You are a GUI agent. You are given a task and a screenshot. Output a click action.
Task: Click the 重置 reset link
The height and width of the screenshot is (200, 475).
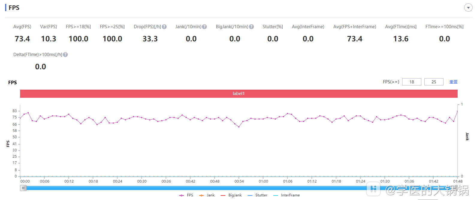pyautogui.click(x=453, y=82)
